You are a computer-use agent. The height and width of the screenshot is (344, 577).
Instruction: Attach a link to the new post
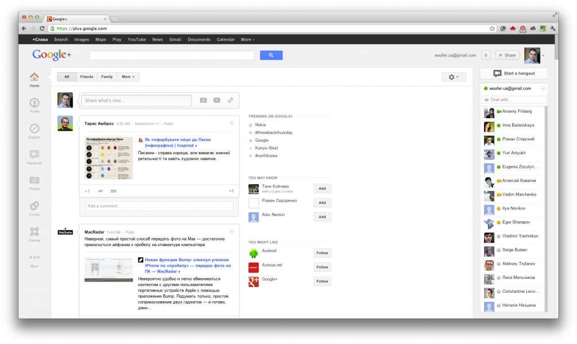click(x=230, y=100)
